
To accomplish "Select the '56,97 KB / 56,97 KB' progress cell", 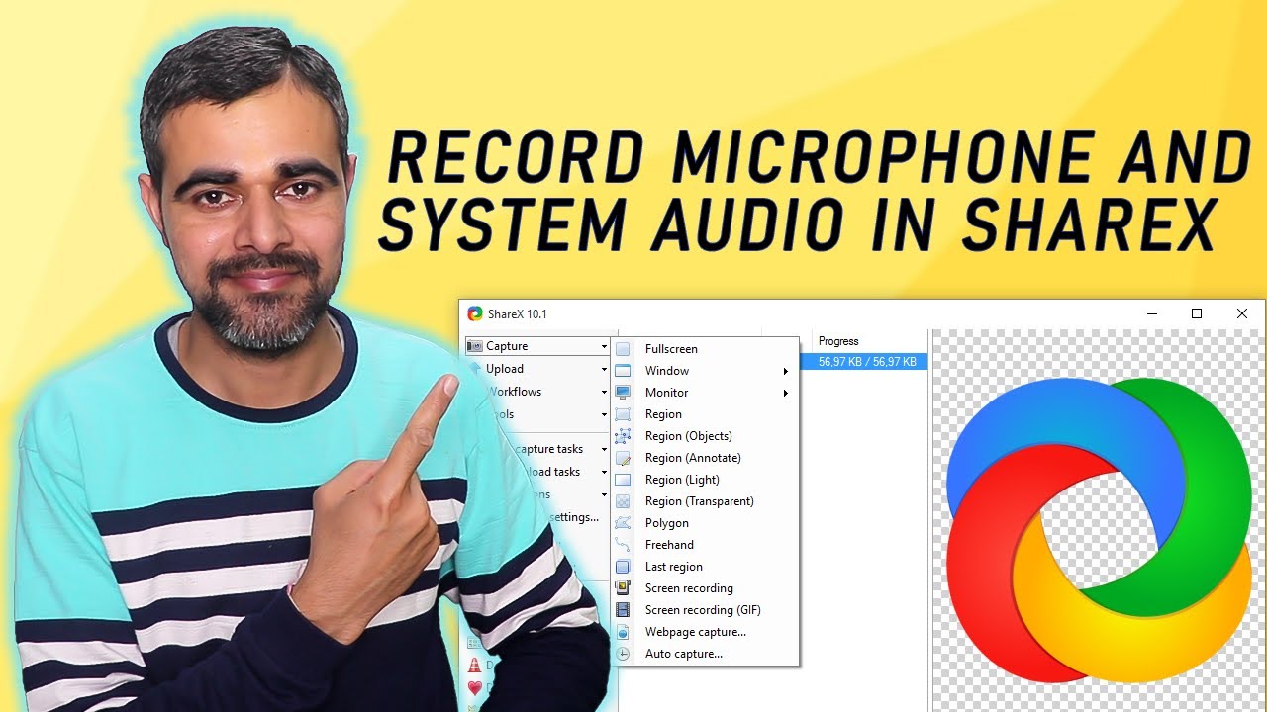I will tap(869, 362).
